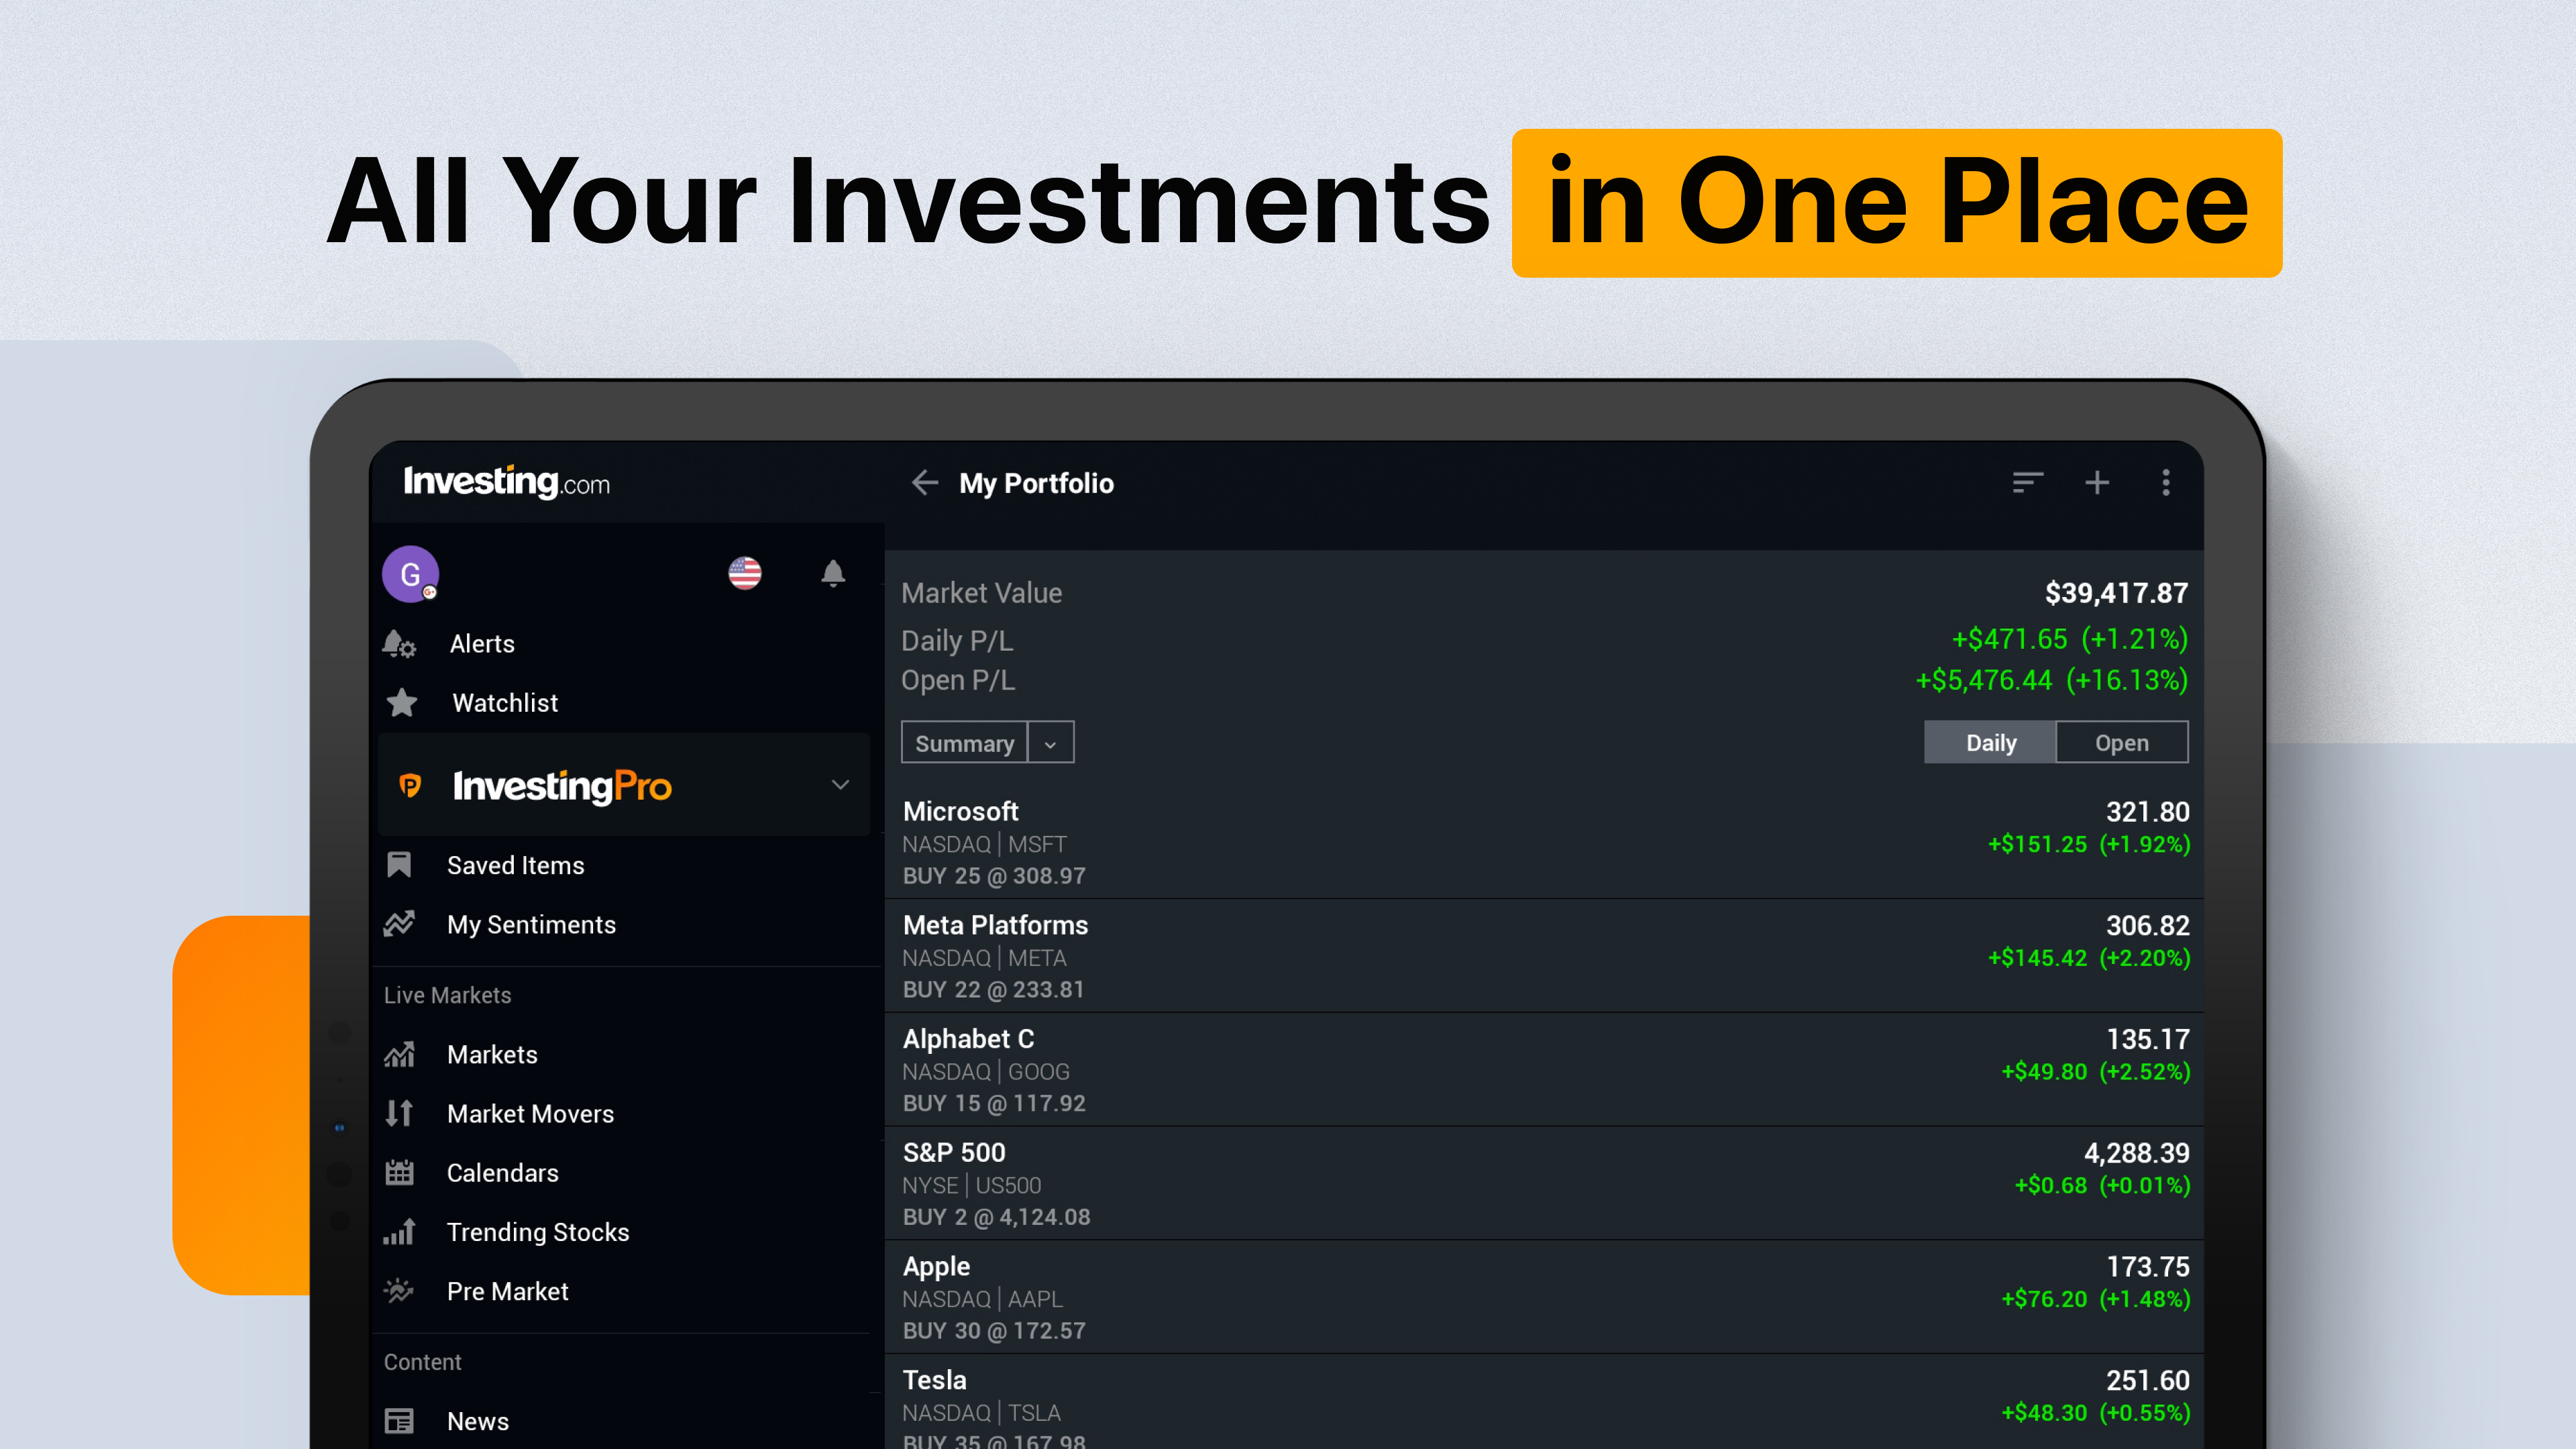Viewport: 2576px width, 1449px height.
Task: Add a holding with the plus icon
Action: 2097,483
